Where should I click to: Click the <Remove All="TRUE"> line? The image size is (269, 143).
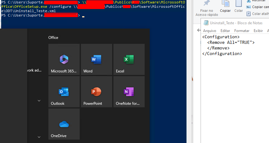click(231, 43)
